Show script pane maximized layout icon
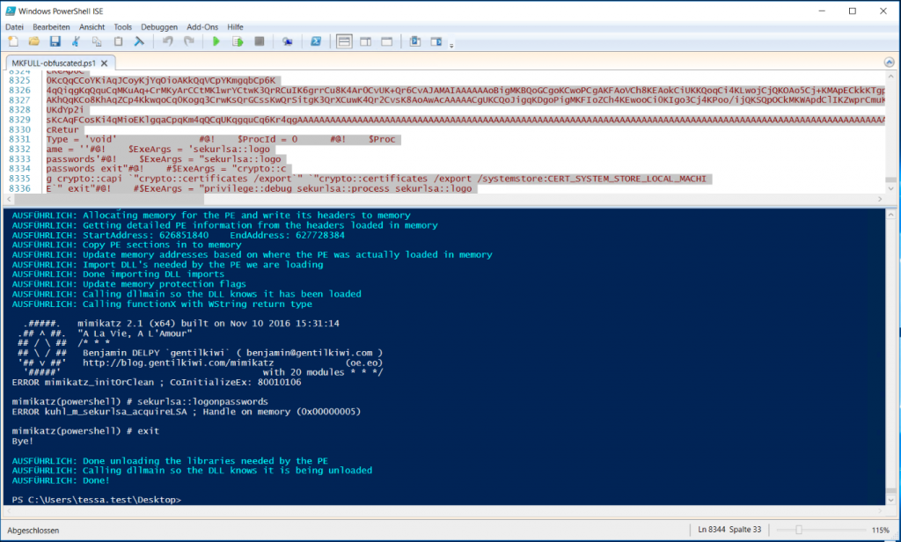Screen dimensions: 901x542 [387, 41]
